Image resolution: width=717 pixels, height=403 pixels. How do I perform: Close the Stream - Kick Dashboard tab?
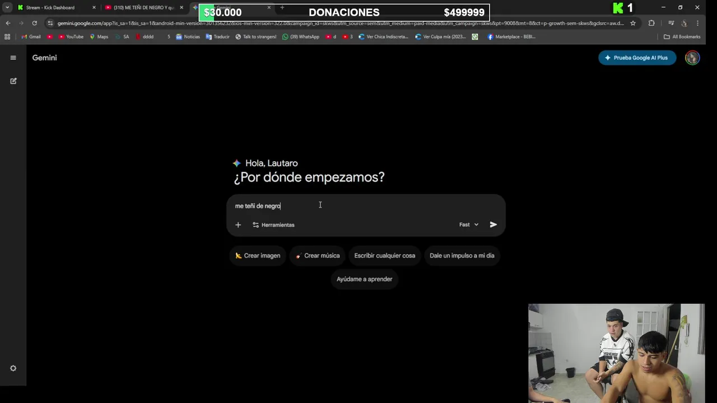[x=94, y=7]
